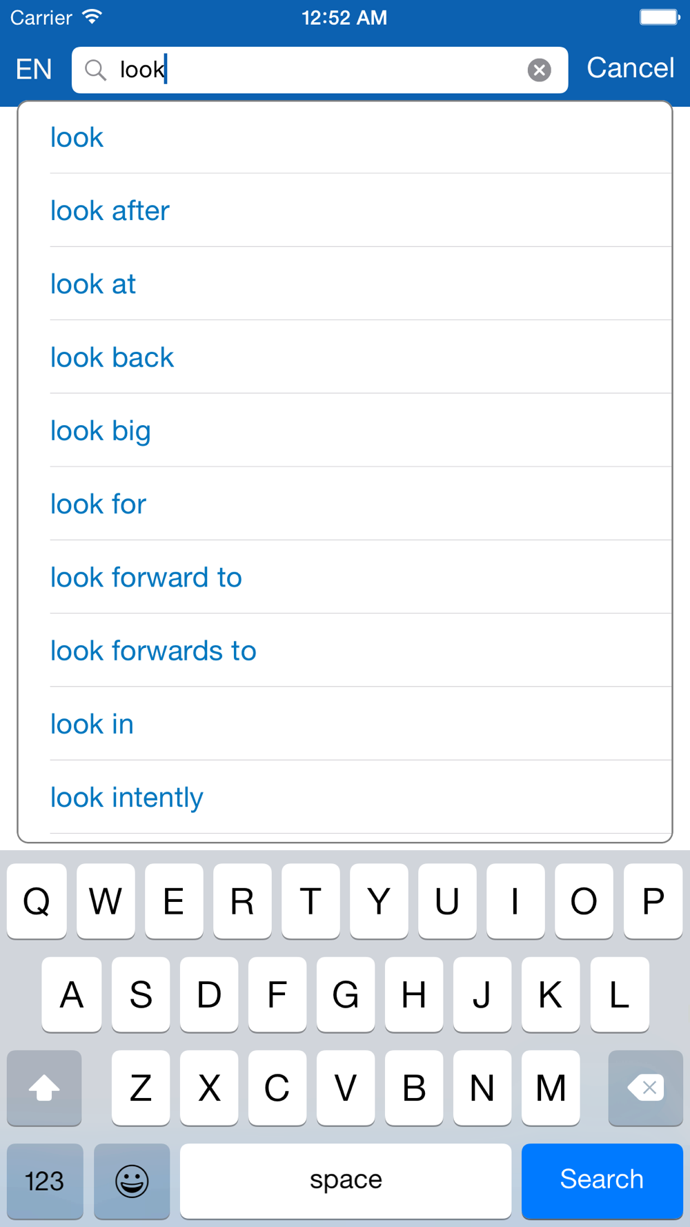Open the emoji keyboard
The image size is (690, 1227).
pos(132,1181)
